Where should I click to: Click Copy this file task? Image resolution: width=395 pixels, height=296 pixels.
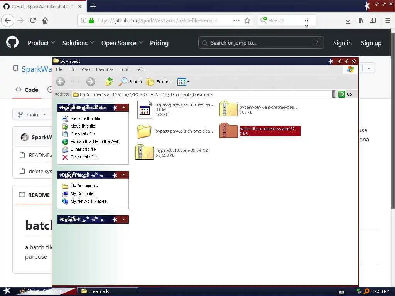(83, 134)
